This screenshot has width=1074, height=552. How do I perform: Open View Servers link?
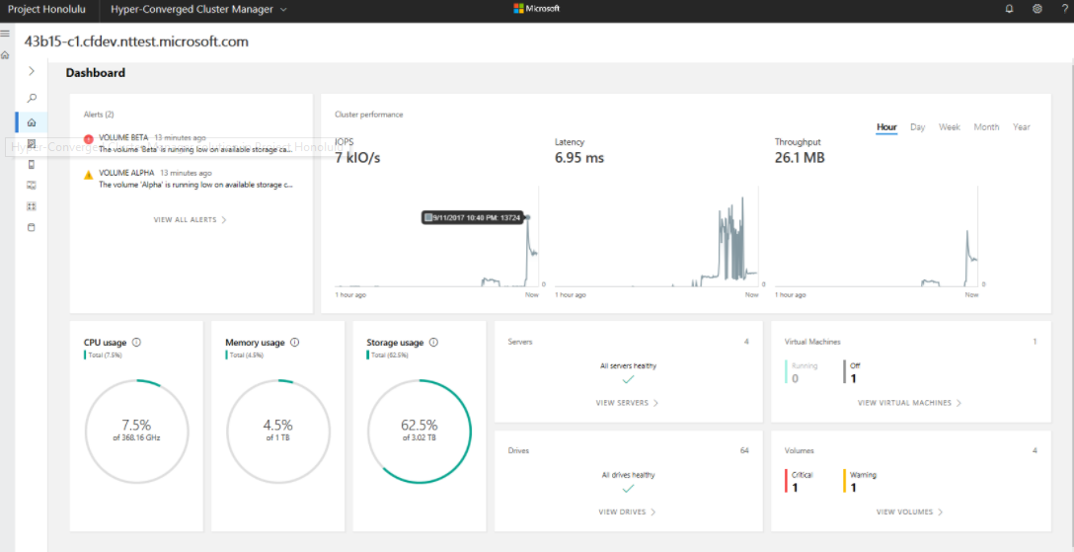pos(628,403)
